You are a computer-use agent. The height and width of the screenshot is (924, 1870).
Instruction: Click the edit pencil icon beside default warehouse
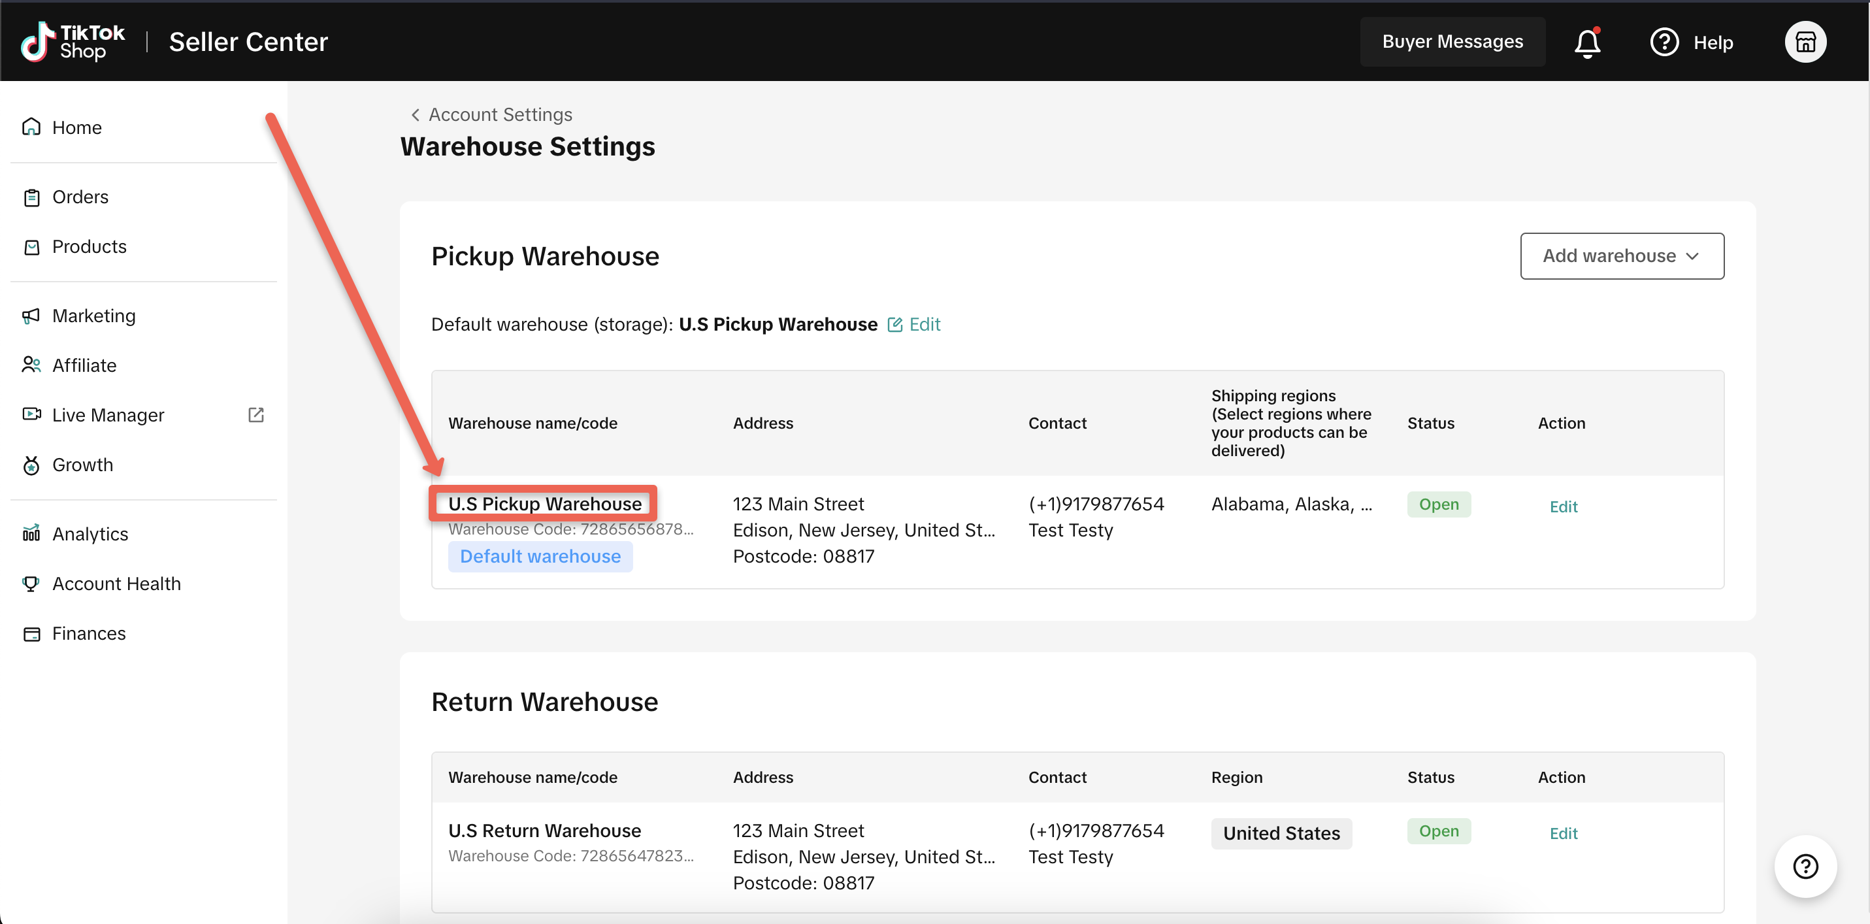coord(894,325)
